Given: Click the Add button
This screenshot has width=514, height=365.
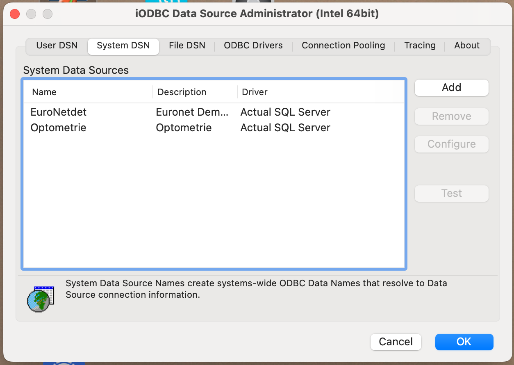Looking at the screenshot, I should (x=452, y=88).
